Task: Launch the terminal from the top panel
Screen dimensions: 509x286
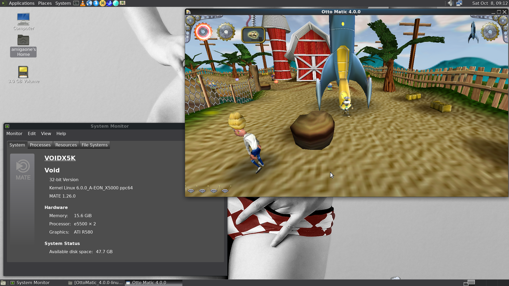Action: pyautogui.click(x=76, y=3)
